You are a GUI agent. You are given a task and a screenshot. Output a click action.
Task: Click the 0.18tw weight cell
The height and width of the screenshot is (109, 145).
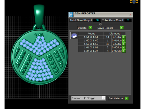[117, 37]
